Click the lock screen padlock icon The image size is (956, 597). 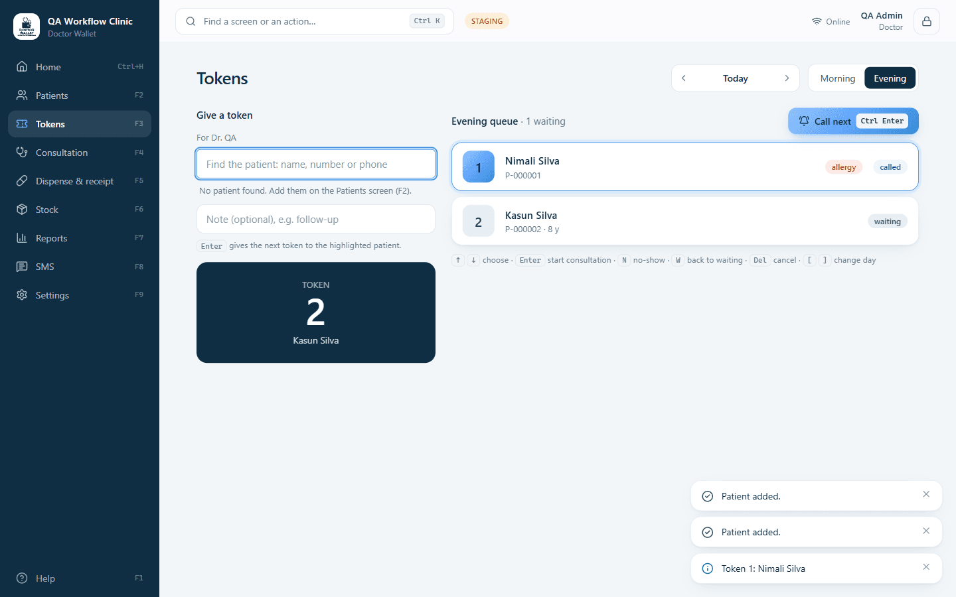pyautogui.click(x=927, y=21)
